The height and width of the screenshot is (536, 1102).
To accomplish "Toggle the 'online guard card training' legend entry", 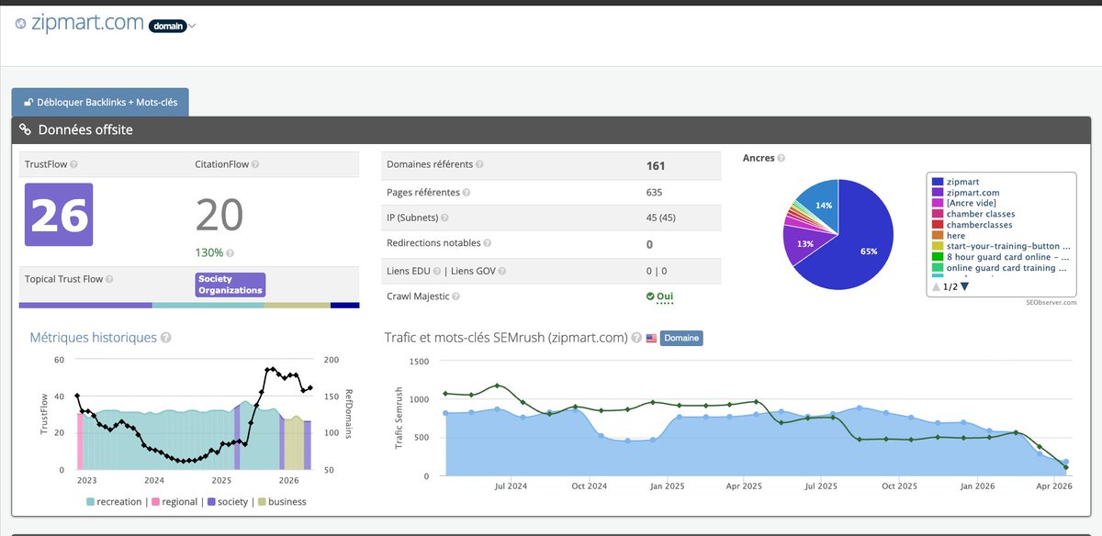I will [1000, 269].
